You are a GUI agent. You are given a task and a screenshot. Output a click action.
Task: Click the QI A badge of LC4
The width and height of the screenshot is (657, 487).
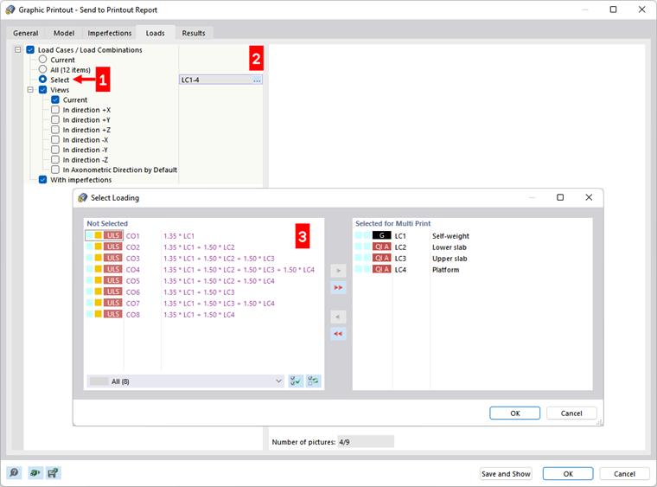[x=382, y=269]
